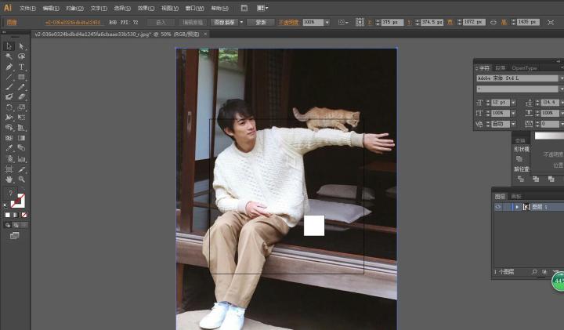Select the Pen tool
The height and width of the screenshot is (330, 564).
pyautogui.click(x=9, y=67)
